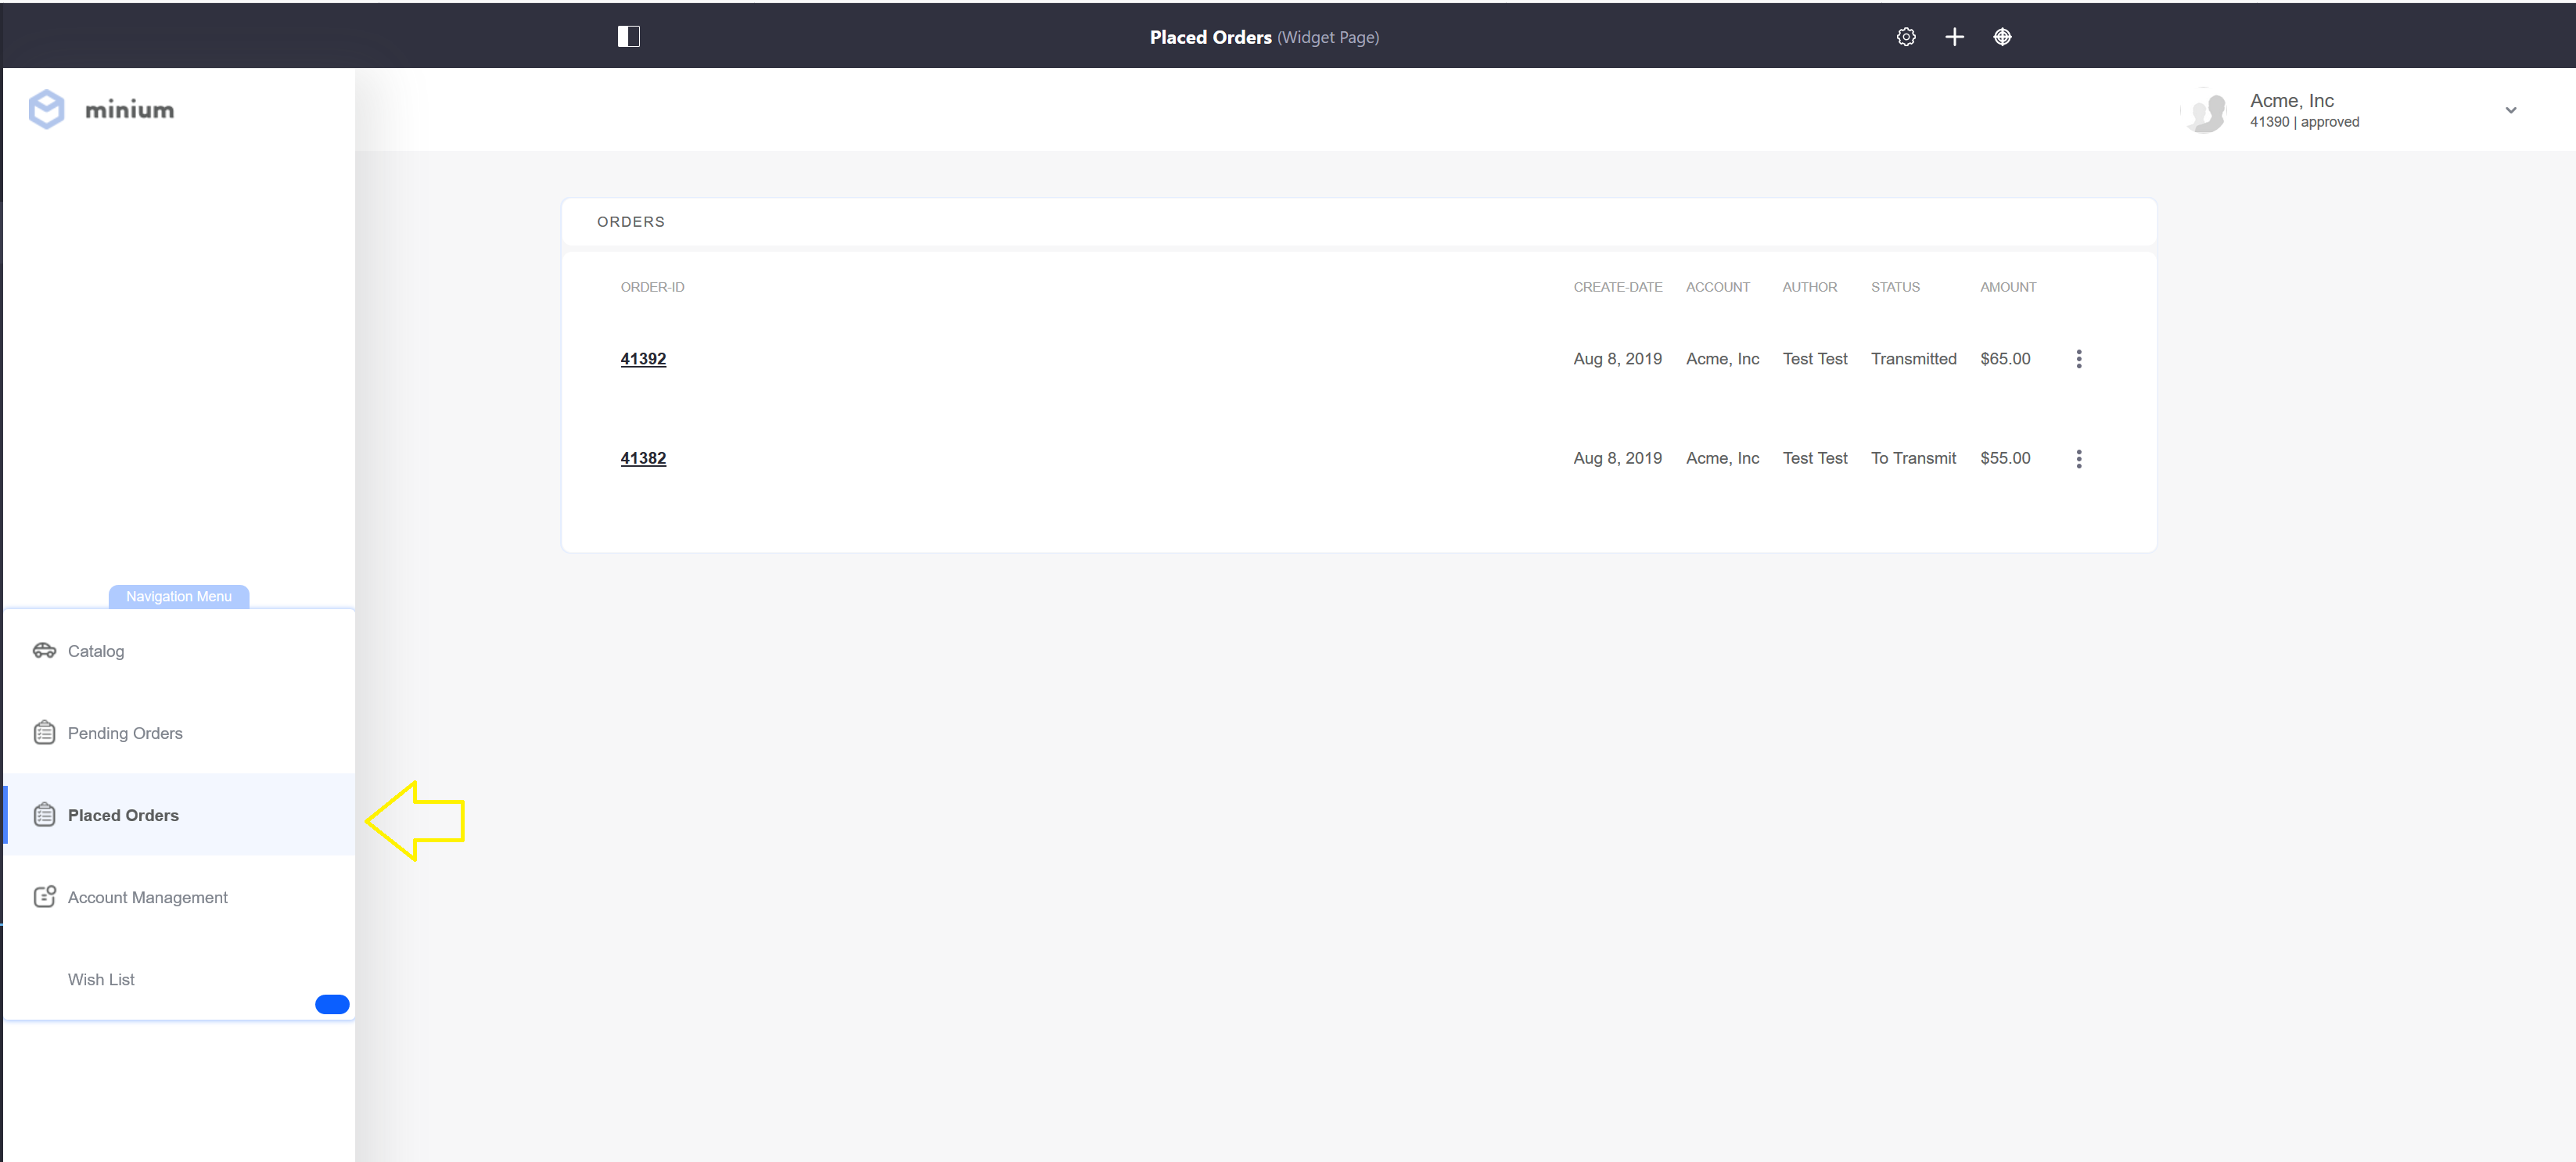The image size is (2576, 1162).
Task: Click the Account Management icon
Action: point(43,896)
